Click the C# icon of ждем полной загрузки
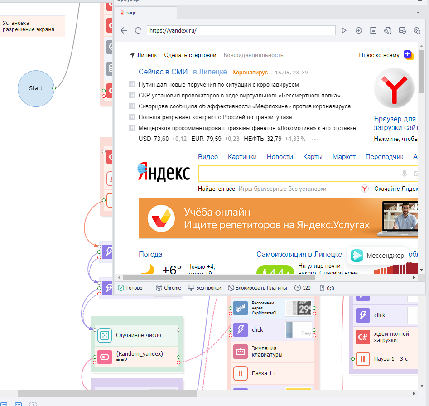Screen dimensions: 429x406 (x=362, y=337)
